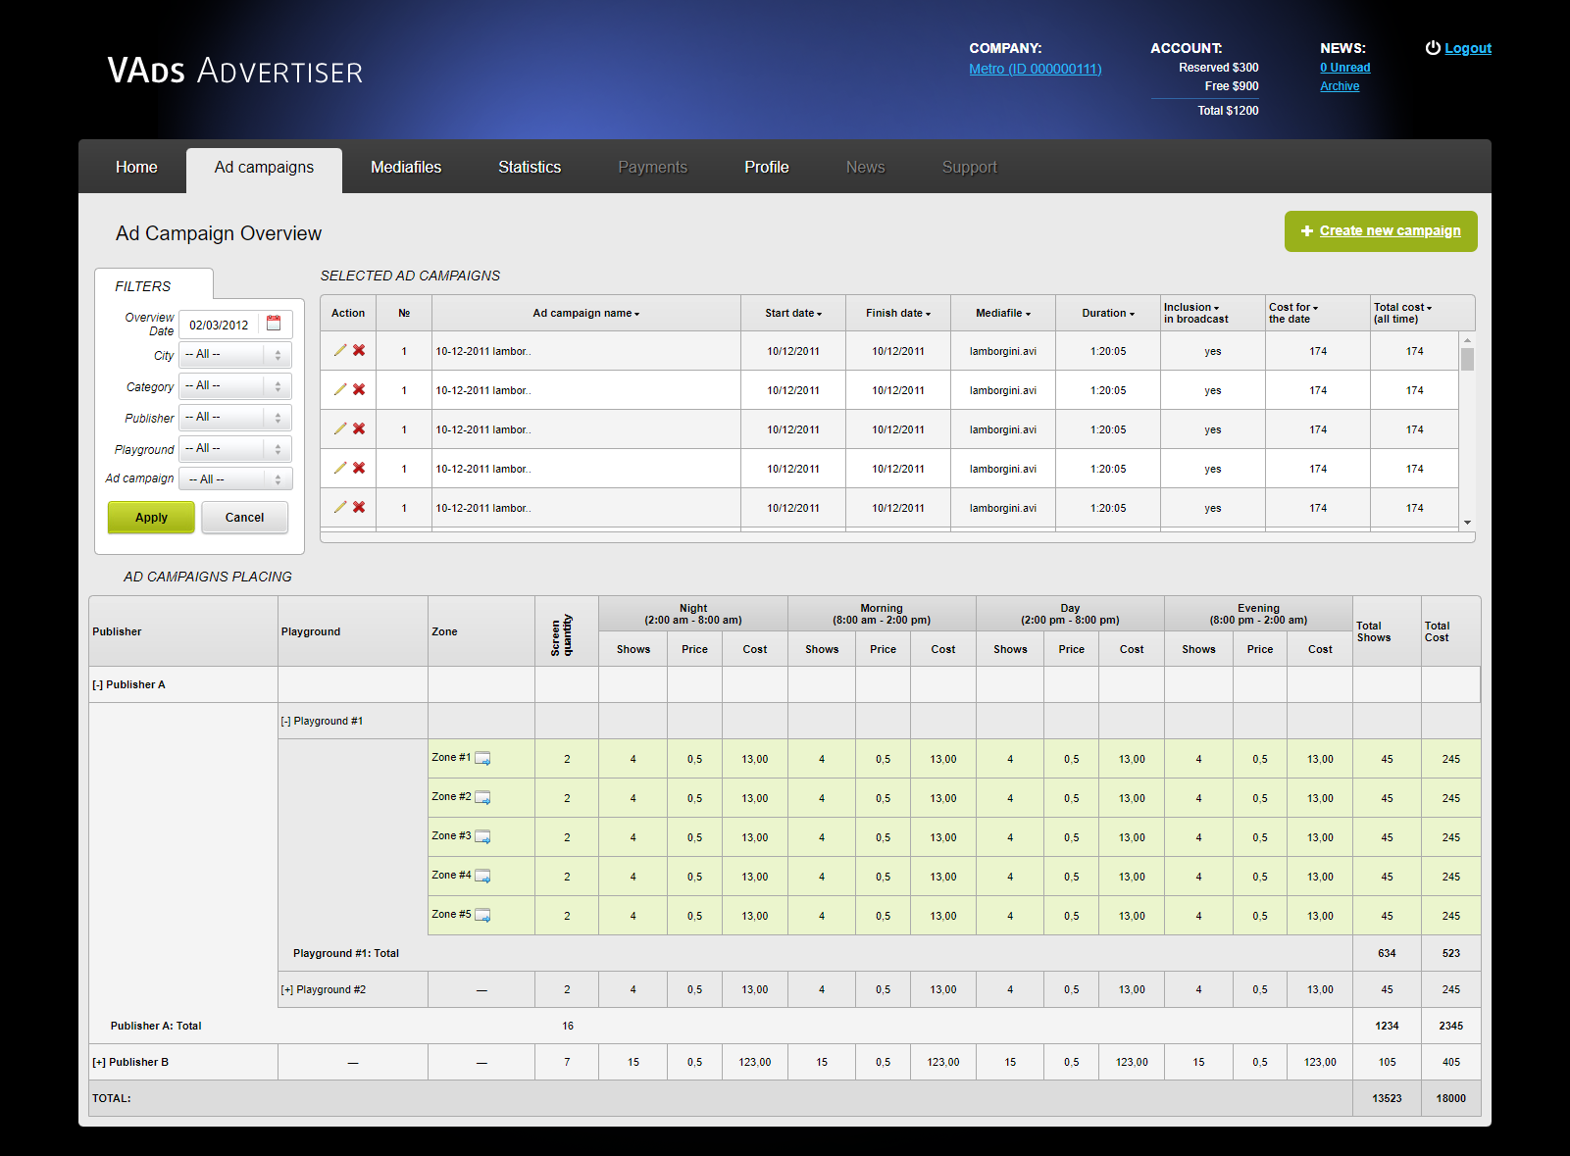Open the screen icon next to Zone #1
The image size is (1570, 1156).
tap(482, 758)
